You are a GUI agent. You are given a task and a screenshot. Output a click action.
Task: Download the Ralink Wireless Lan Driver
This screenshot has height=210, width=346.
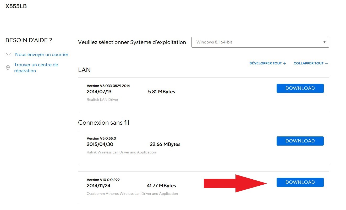[x=300, y=141]
